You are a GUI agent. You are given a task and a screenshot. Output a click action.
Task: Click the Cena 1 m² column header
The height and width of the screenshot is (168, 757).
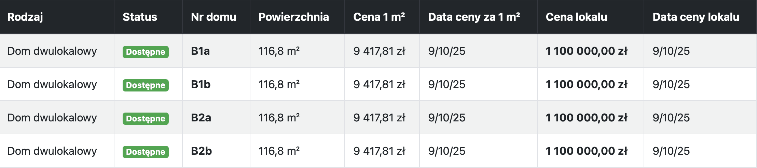(x=379, y=17)
